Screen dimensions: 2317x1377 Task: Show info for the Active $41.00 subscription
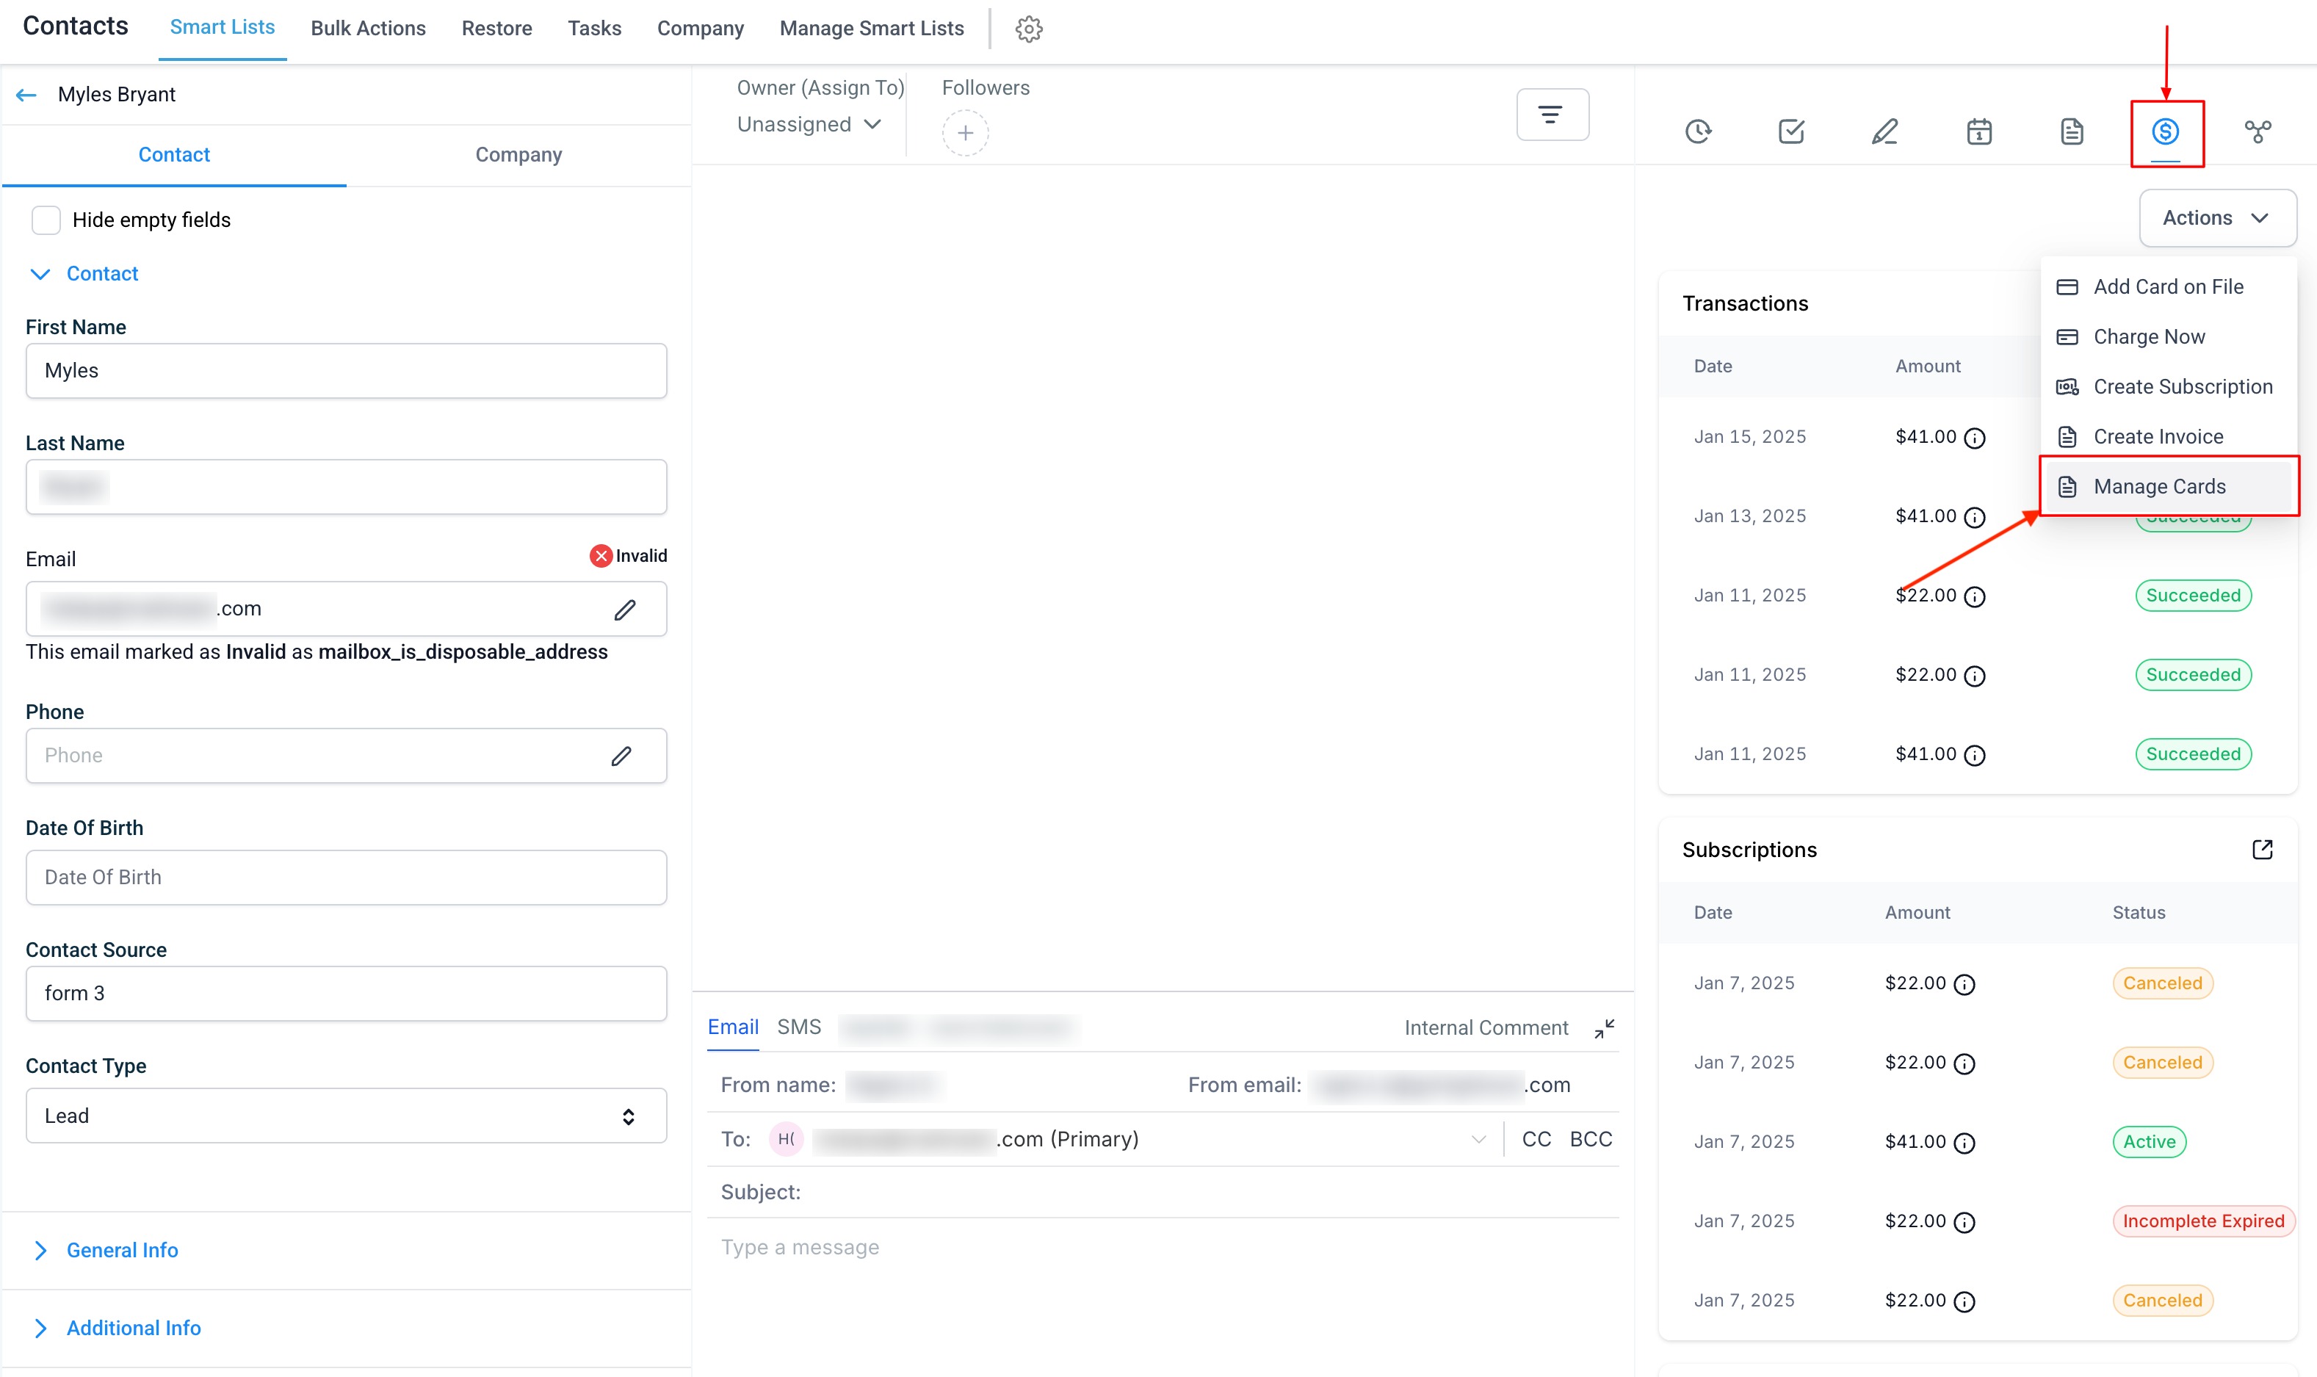pos(1964,1143)
